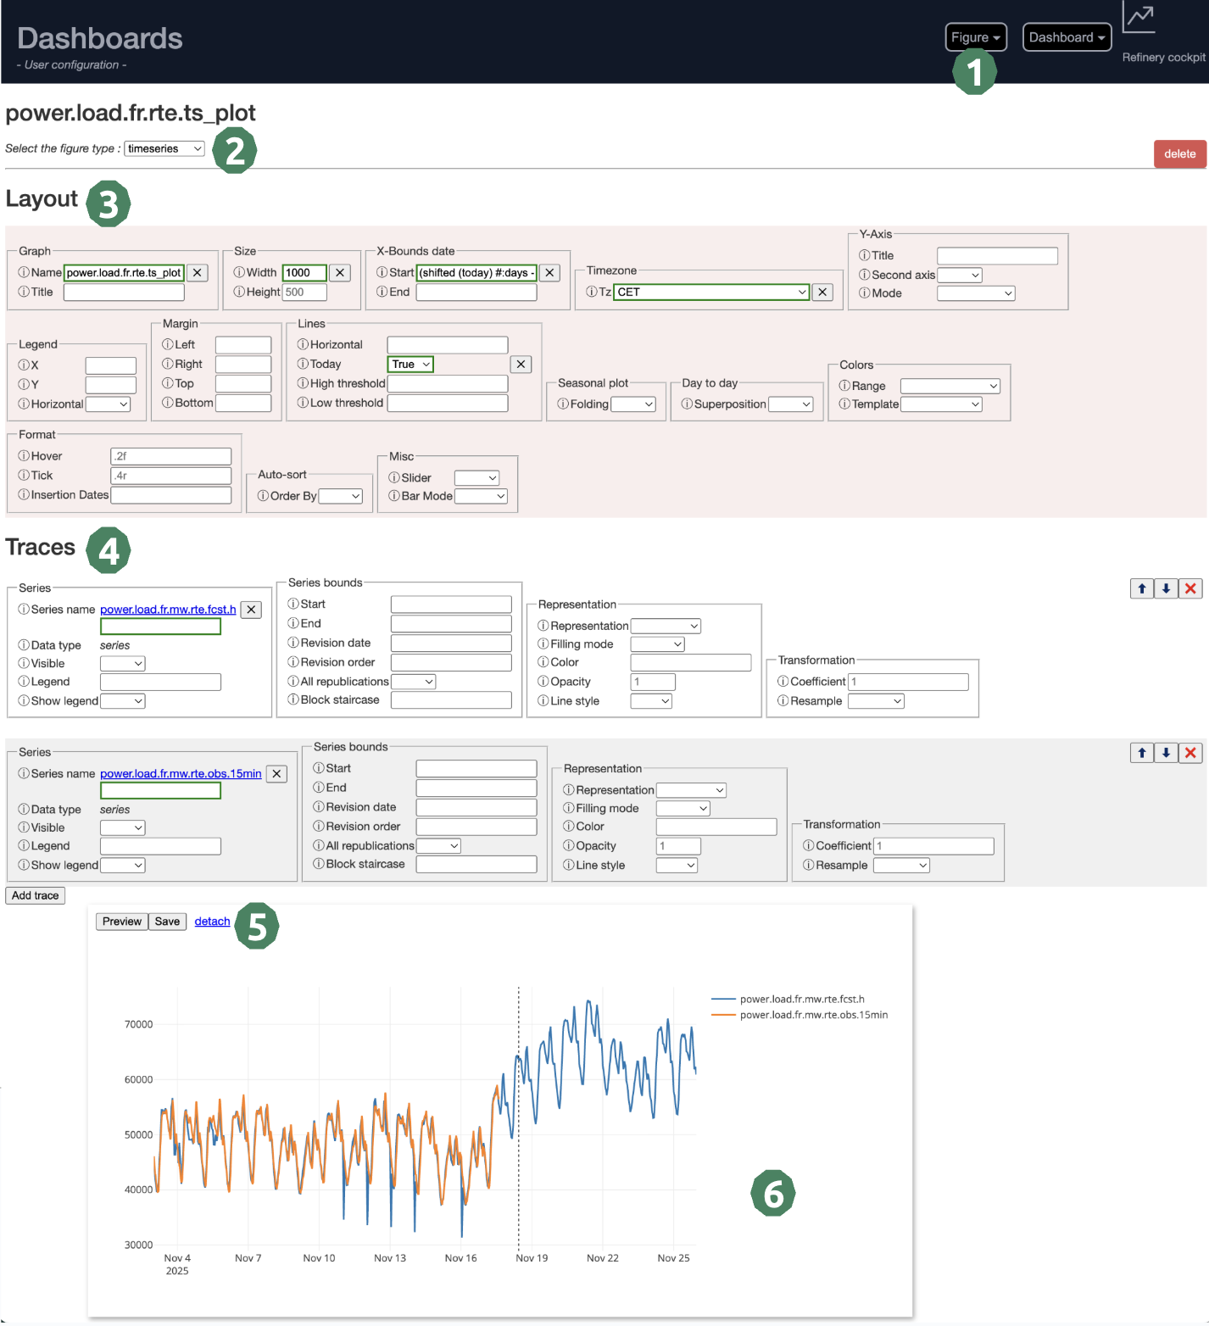The height and width of the screenshot is (1326, 1209).
Task: Clear the graph Name field with X
Action: [197, 273]
